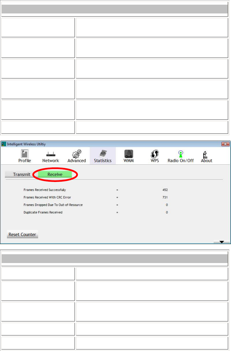Switch to the Transmit tab
Screen dimensions: 231x351
22,175
